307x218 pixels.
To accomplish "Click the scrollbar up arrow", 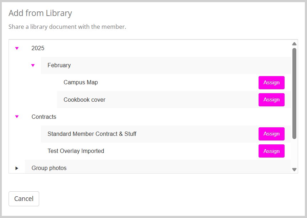I will coord(294,44).
